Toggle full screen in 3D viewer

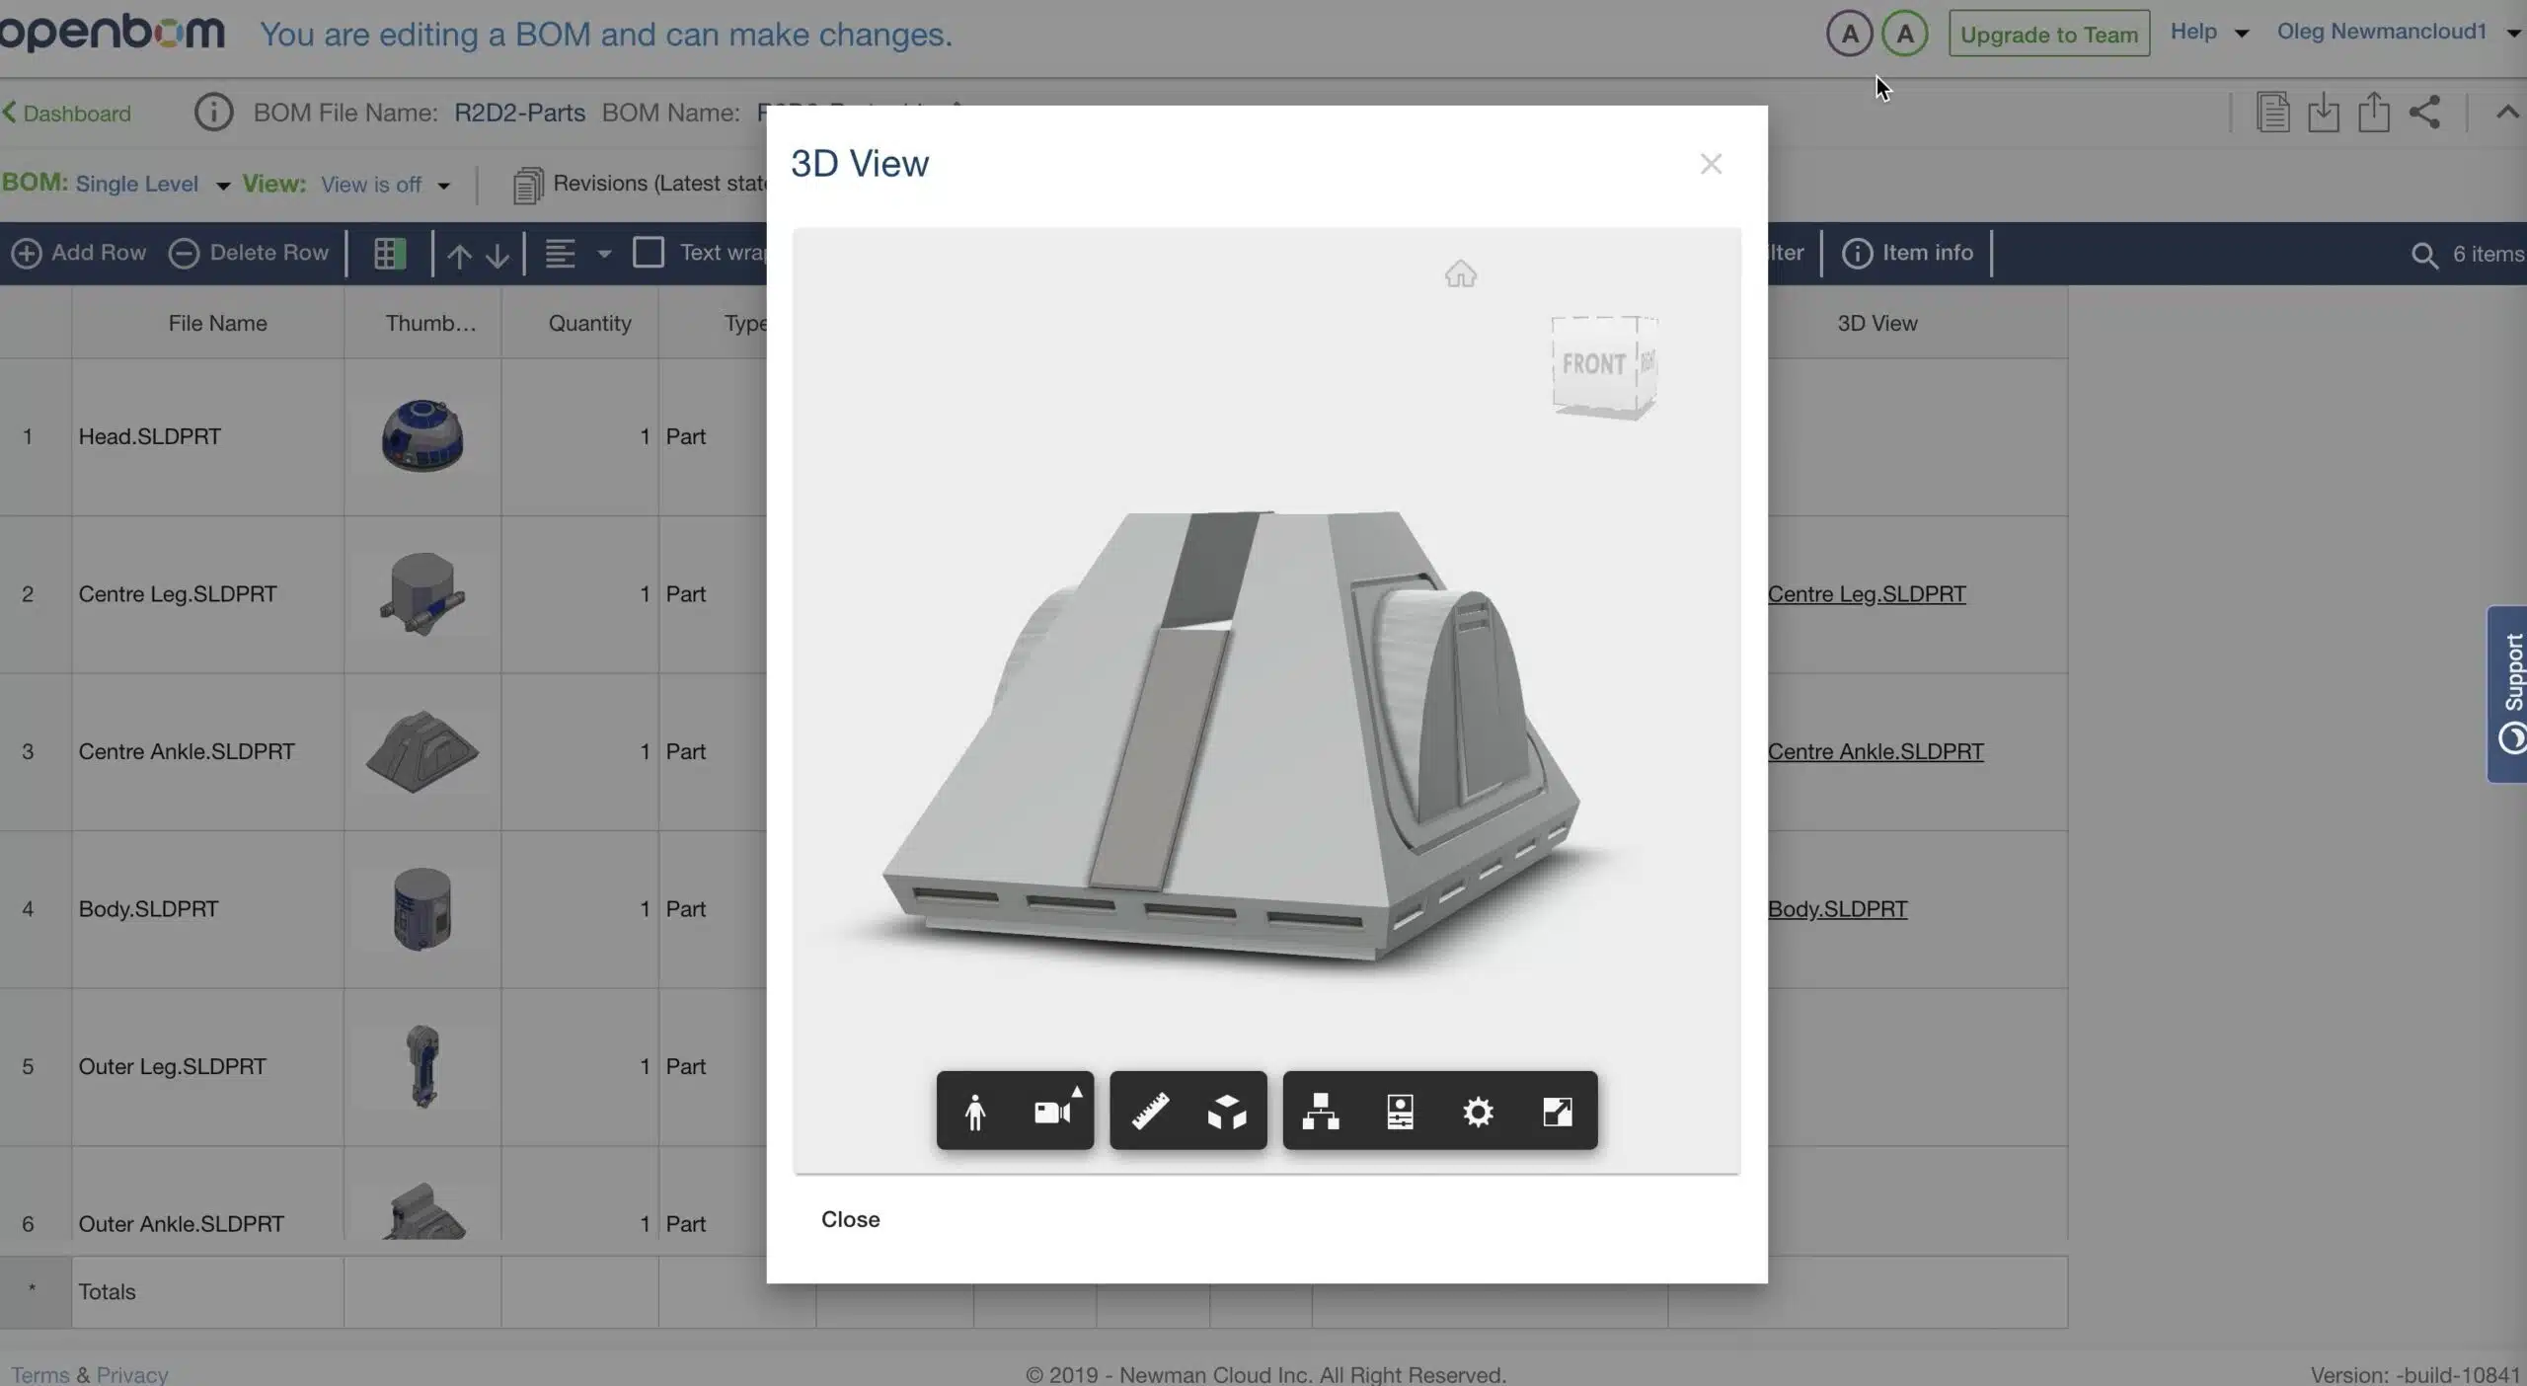pyautogui.click(x=1557, y=1112)
